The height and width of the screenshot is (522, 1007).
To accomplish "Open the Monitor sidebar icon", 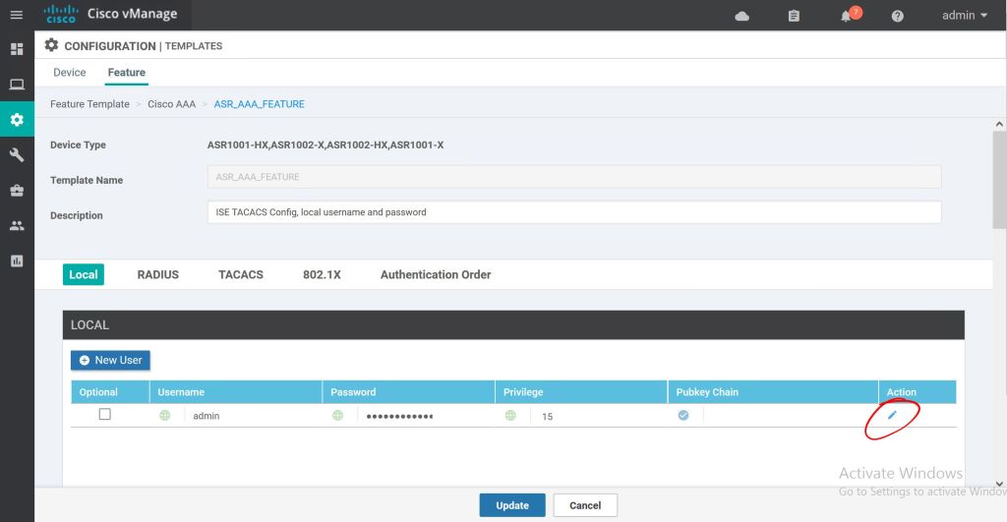I will [x=17, y=85].
